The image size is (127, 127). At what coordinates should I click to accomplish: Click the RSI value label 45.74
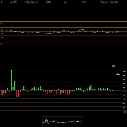click(x=117, y=32)
